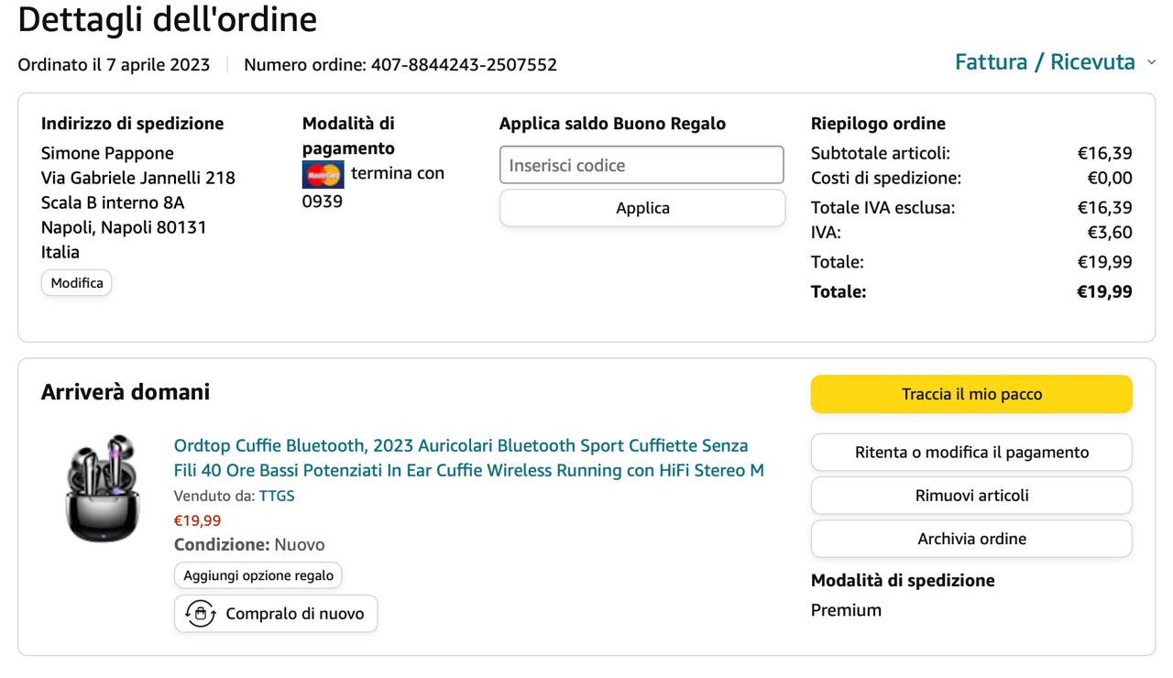Click the order number 407-8844243-2507552
Screen dimensions: 1173x678
point(464,65)
